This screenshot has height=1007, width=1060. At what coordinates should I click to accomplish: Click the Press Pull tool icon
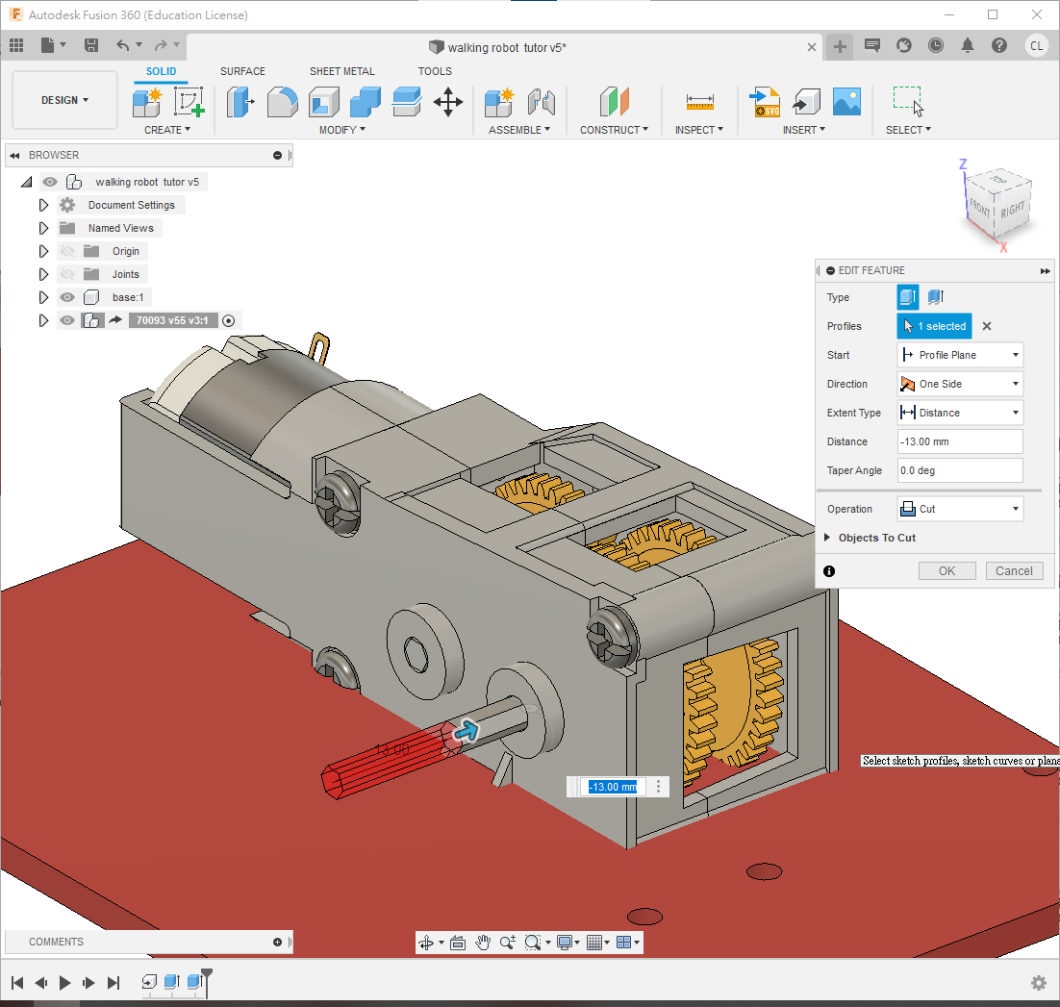[240, 101]
